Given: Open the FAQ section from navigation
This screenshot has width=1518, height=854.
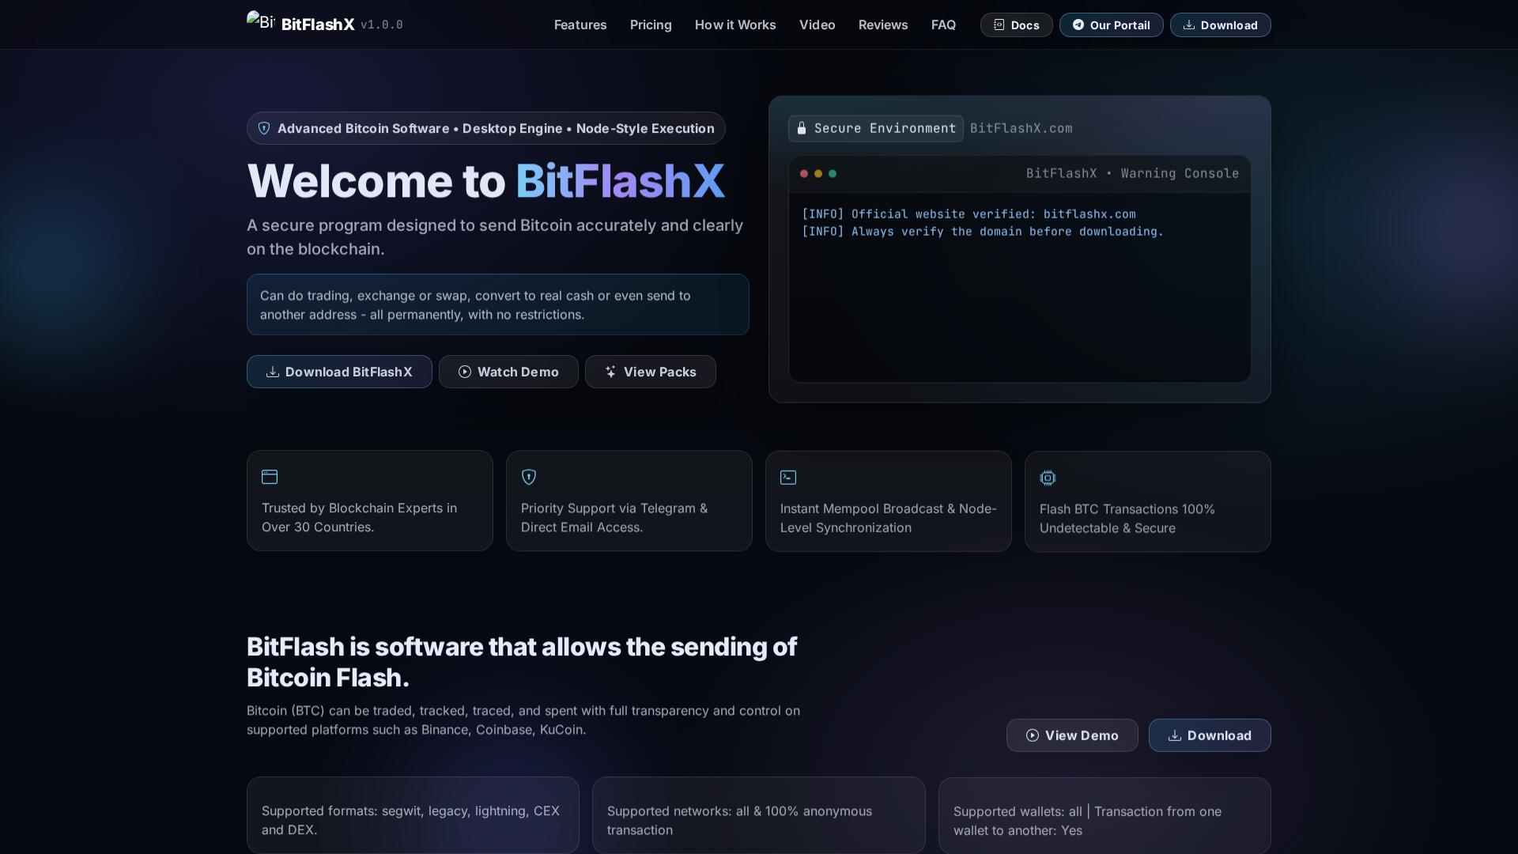Looking at the screenshot, I should pyautogui.click(x=943, y=25).
